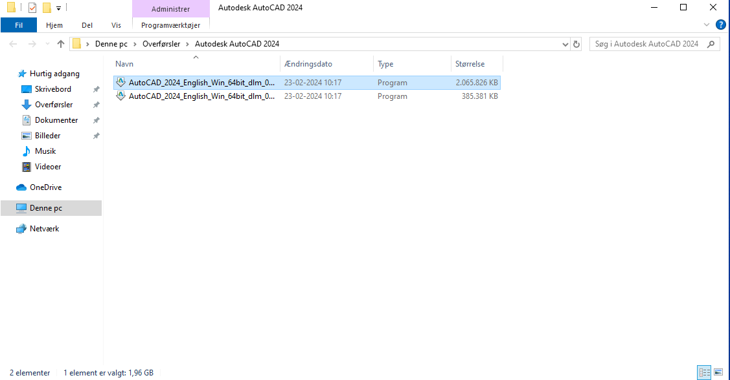
Task: Sort by the Navn column header
Action: click(196, 63)
